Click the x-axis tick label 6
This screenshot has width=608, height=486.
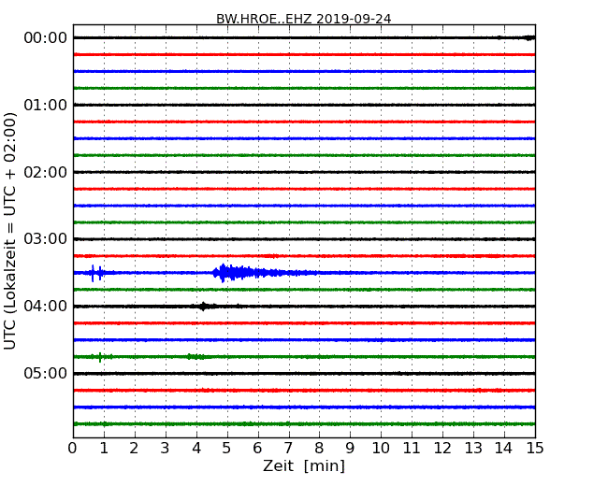click(257, 449)
